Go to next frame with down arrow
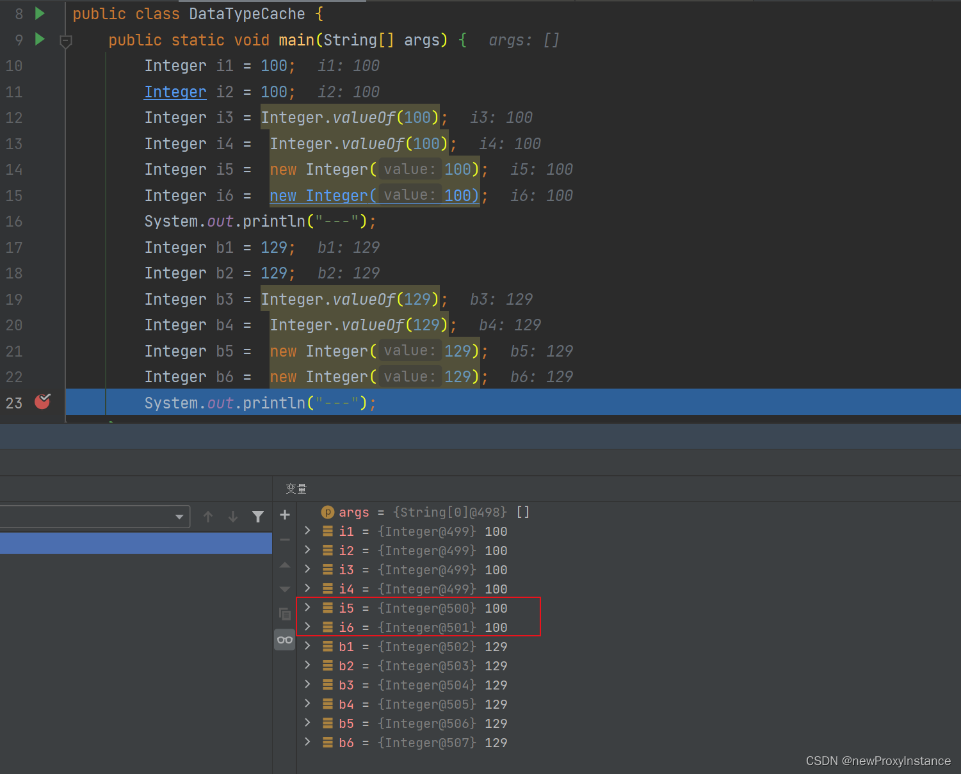The width and height of the screenshot is (961, 774). pos(233,517)
